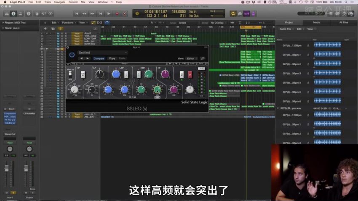Screen dimensions: 358x201
Task: Click the blue LMF gain knob
Action: tap(116, 74)
